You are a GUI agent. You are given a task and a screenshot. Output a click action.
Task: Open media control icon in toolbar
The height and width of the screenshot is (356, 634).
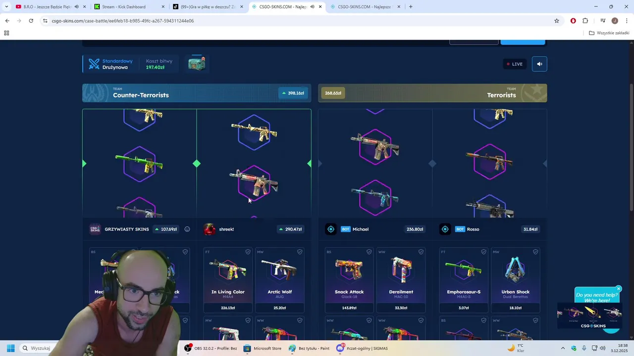pos(603,21)
